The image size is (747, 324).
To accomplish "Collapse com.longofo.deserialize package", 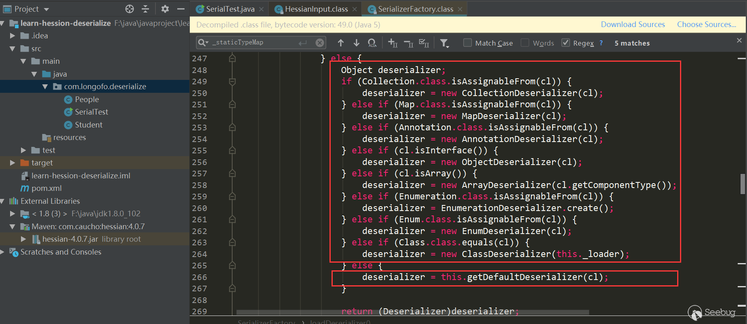I will pos(45,87).
